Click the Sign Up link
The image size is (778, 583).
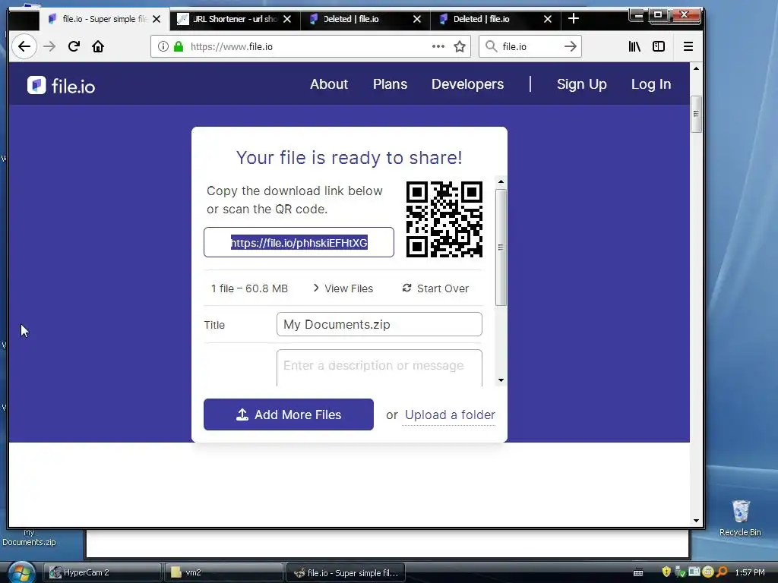(581, 84)
